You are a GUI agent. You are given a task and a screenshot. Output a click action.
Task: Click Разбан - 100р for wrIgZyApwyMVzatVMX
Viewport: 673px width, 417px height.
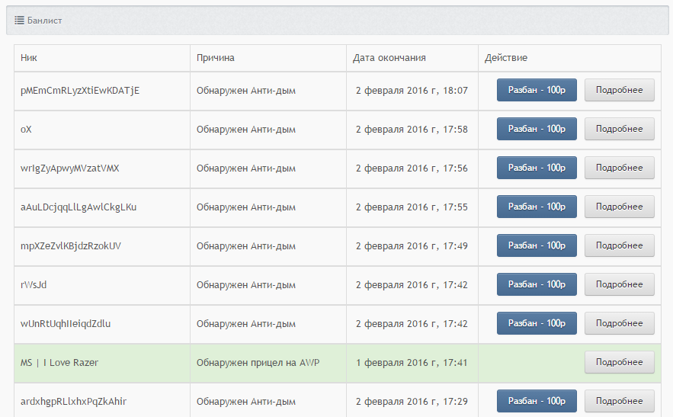coord(537,168)
